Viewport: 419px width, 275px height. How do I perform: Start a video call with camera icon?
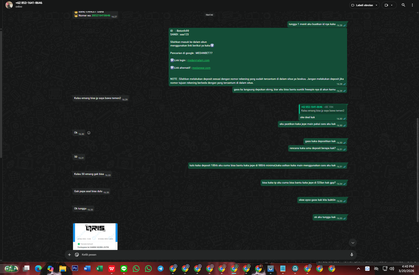(x=386, y=5)
